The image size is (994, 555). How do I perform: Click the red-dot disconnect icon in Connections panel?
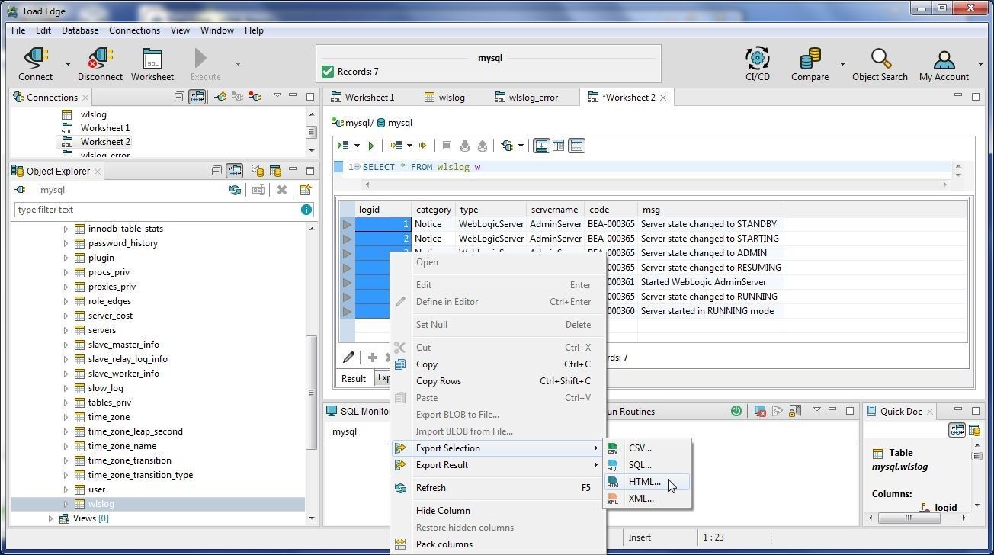click(255, 97)
